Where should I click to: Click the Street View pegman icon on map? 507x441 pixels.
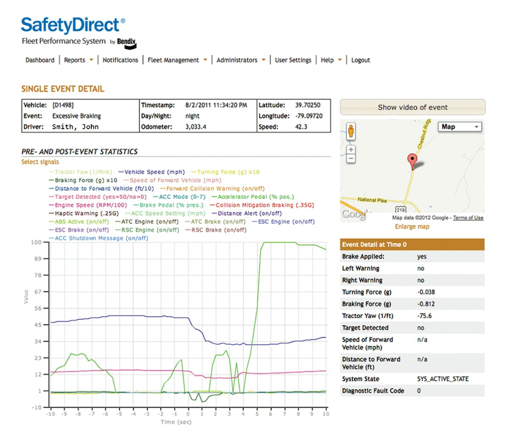[x=351, y=132]
